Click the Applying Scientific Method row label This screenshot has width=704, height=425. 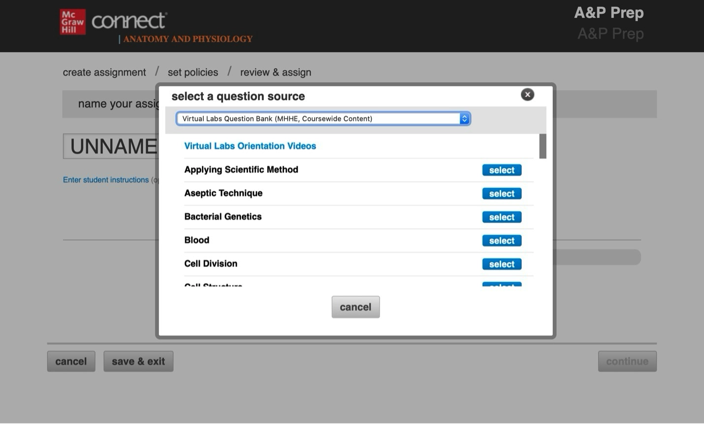(241, 170)
